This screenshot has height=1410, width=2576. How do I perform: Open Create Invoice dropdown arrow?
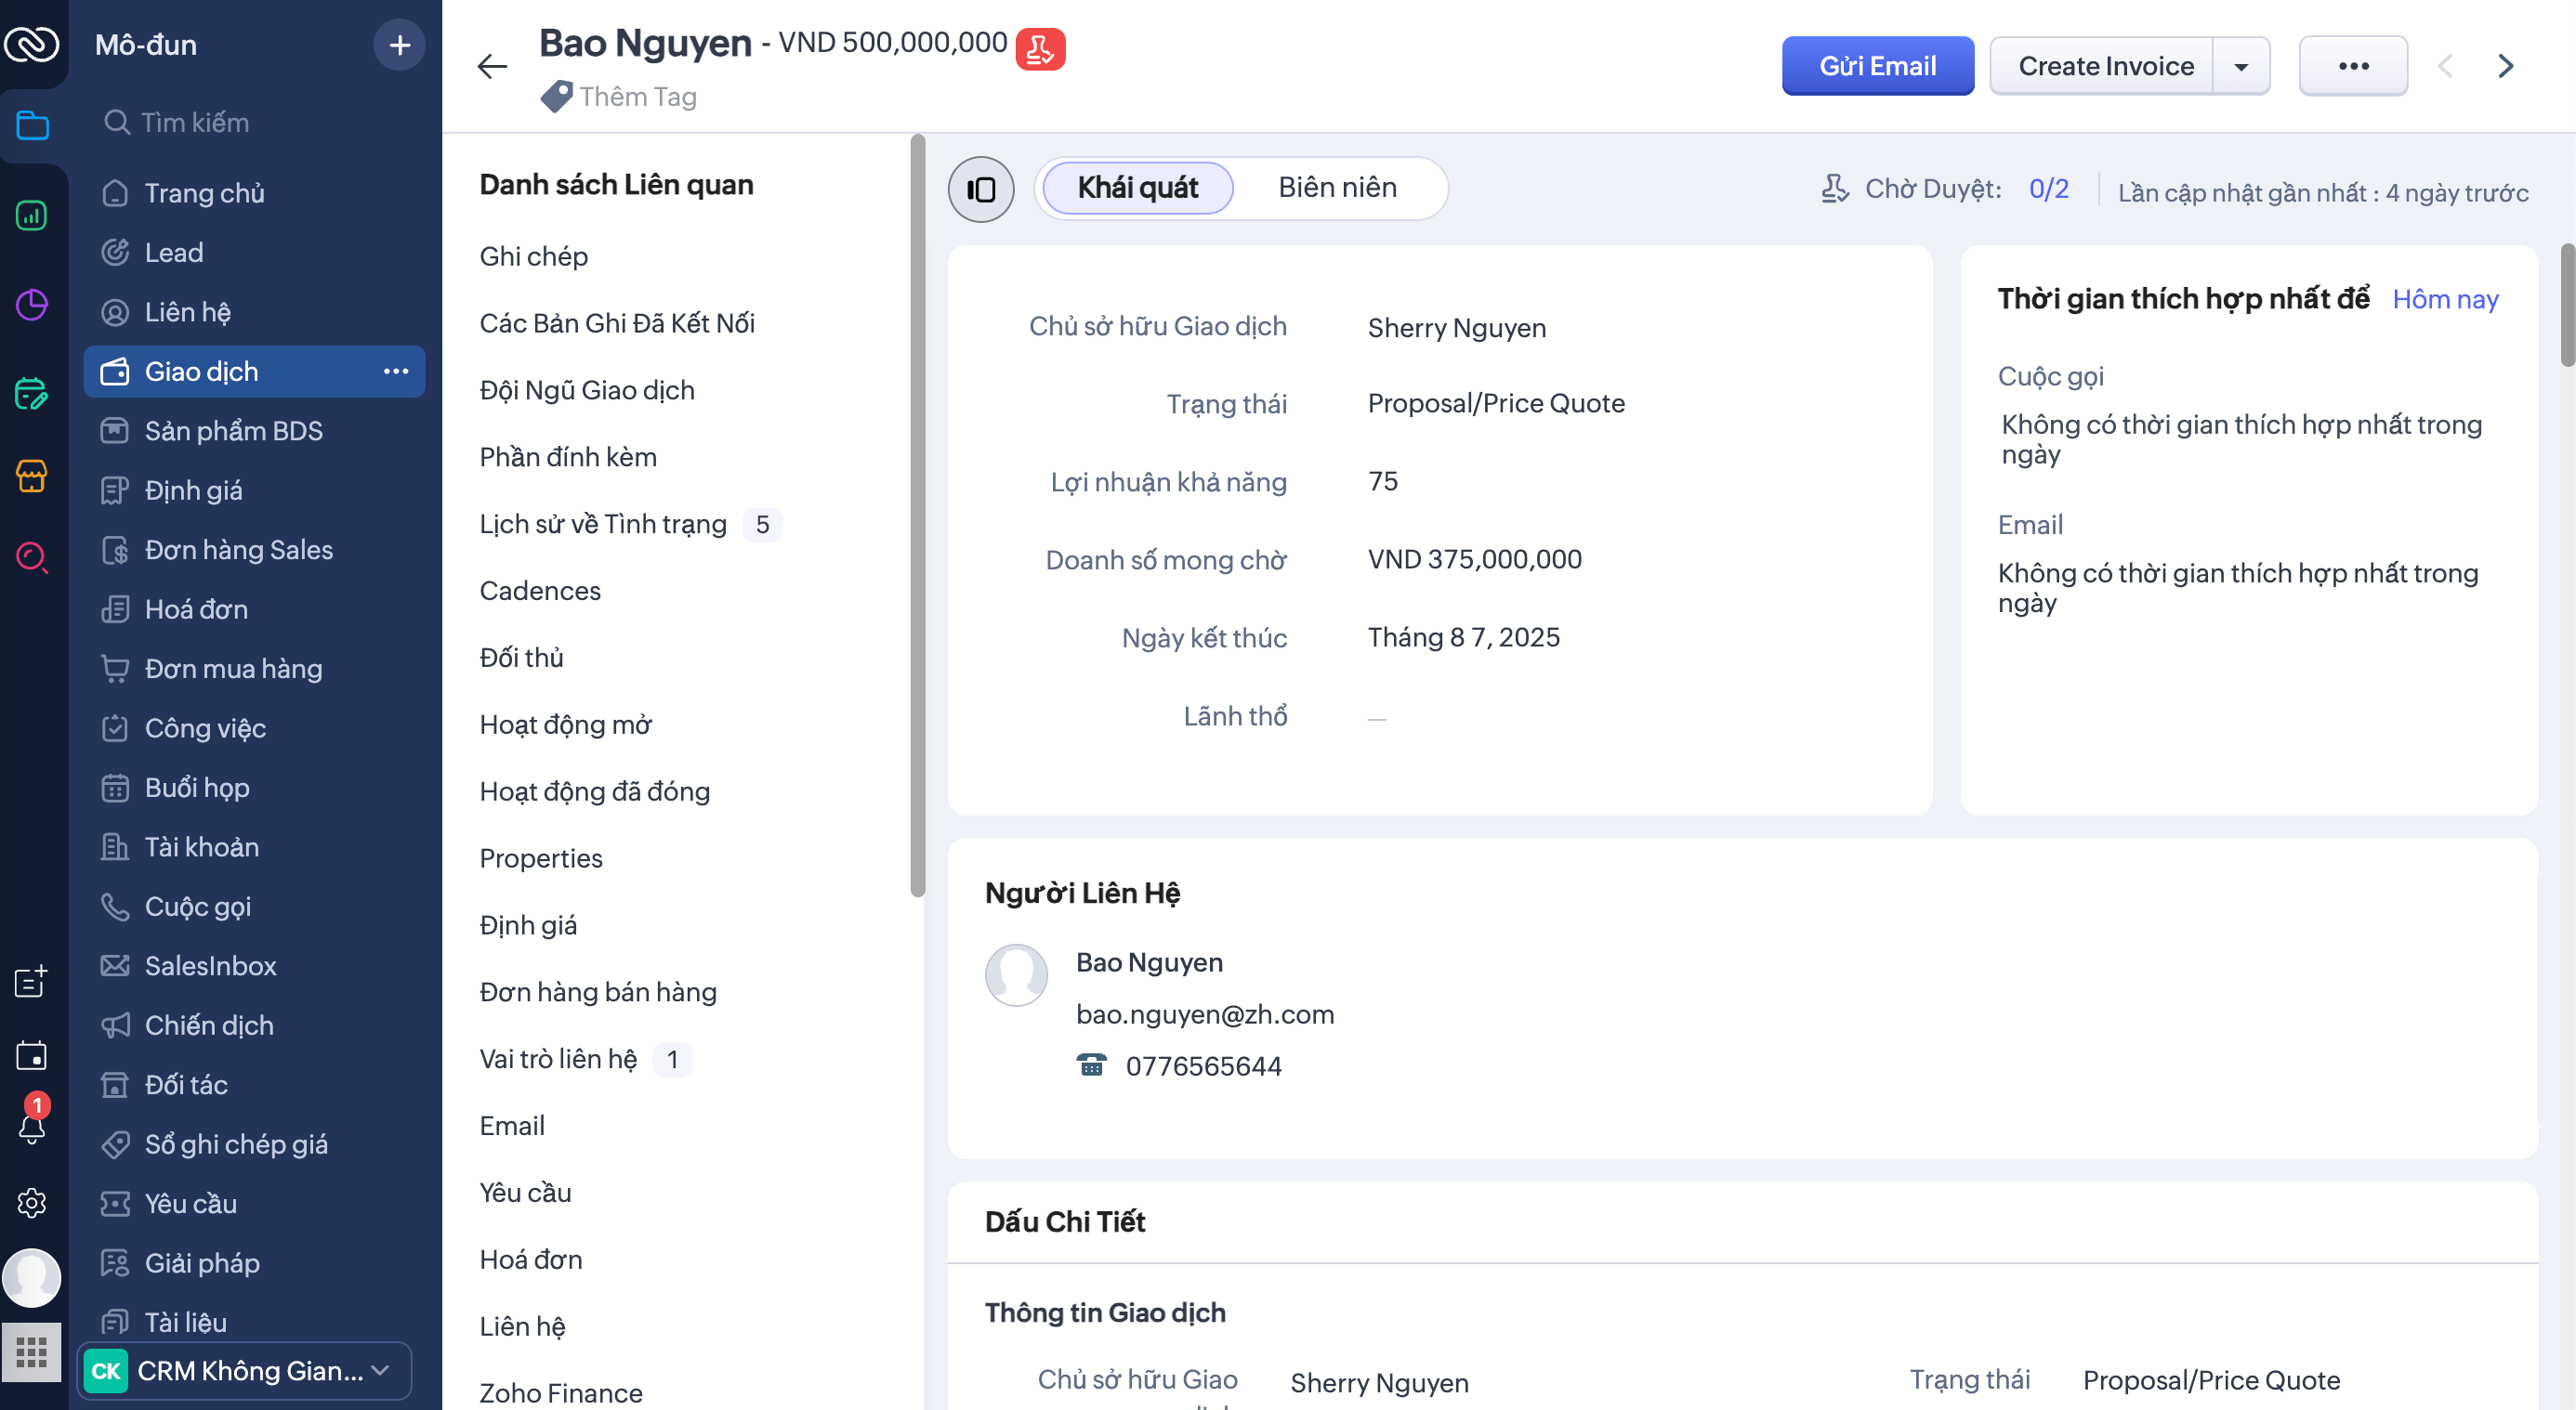(2241, 67)
